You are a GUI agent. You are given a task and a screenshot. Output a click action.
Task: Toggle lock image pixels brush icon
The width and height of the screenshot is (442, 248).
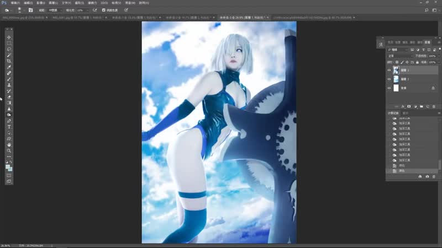pyautogui.click(x=402, y=62)
